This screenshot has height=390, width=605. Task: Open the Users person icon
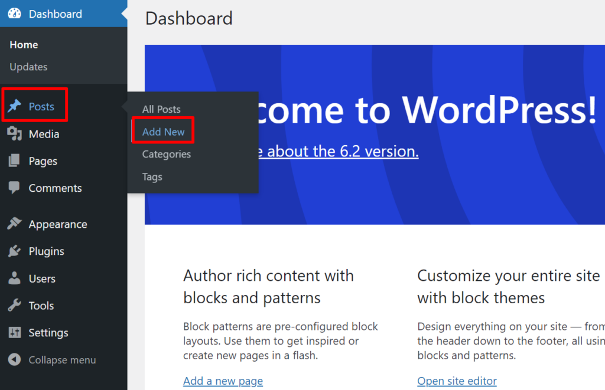(x=16, y=278)
